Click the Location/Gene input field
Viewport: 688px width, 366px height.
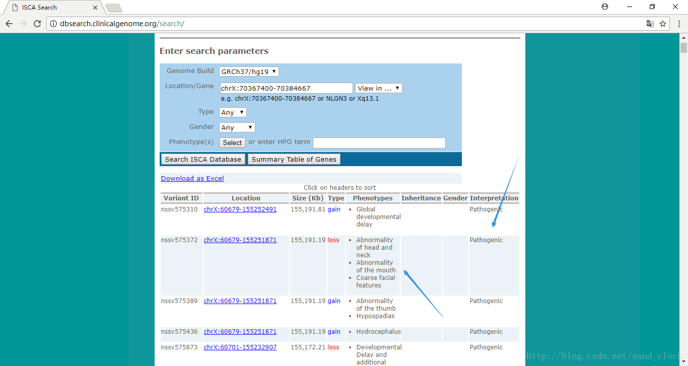286,88
